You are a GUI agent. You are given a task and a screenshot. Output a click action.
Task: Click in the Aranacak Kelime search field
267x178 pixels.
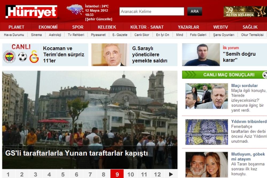(x=152, y=11)
